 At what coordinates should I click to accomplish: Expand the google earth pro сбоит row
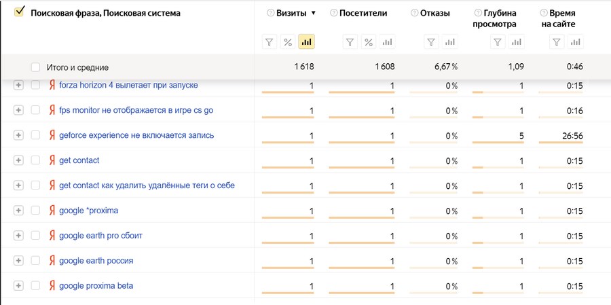click(18, 236)
